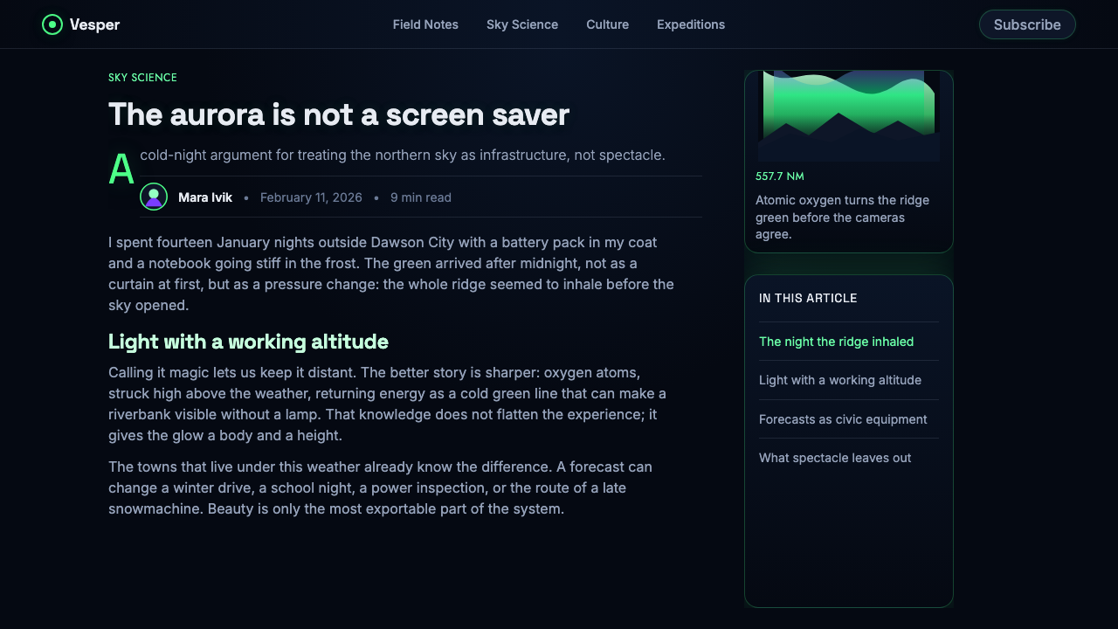The height and width of the screenshot is (629, 1118).
Task: Open author Mara Ivik's name link
Action: coord(205,197)
